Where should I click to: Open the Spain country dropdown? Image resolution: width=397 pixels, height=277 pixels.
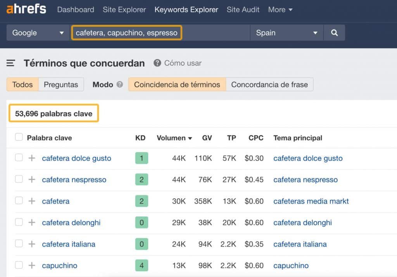pyautogui.click(x=287, y=33)
